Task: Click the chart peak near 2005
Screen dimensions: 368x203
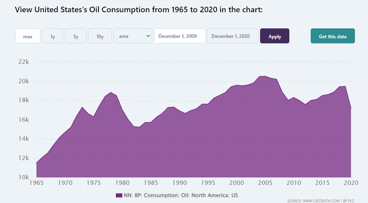Action: click(265, 76)
